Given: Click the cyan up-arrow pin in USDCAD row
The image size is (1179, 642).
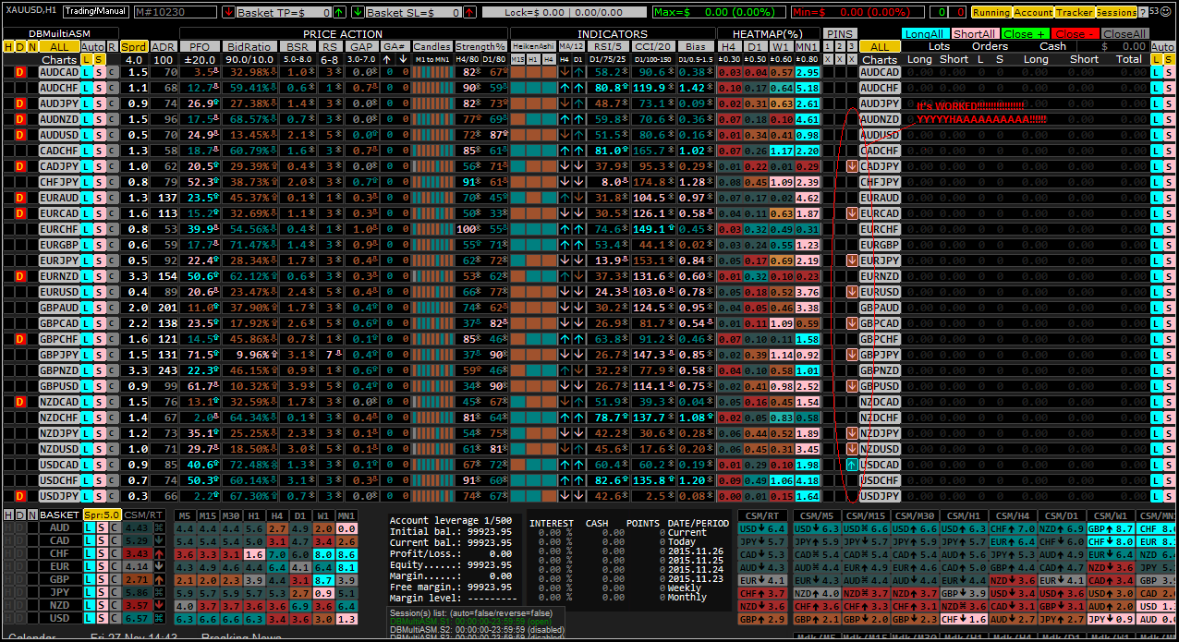Looking at the screenshot, I should click(x=852, y=465).
